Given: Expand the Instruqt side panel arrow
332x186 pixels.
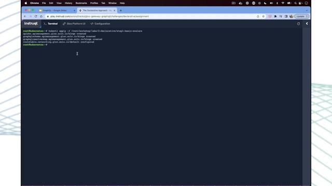Looking at the screenshot, I should tap(307, 24).
